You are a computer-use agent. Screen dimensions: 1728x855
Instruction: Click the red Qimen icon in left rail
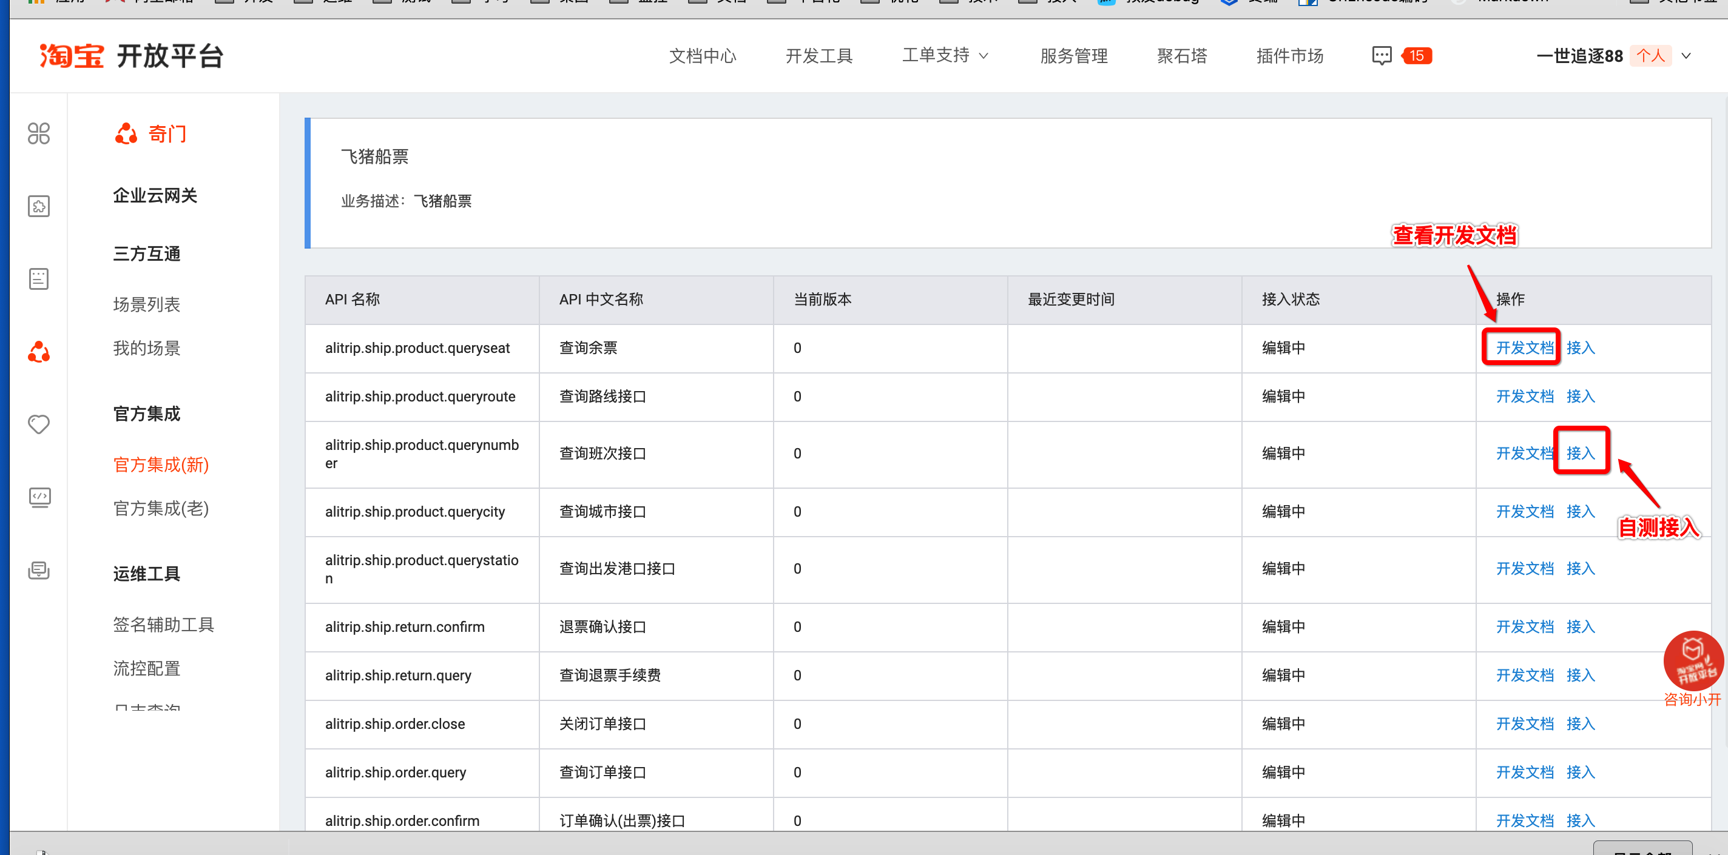point(39,351)
